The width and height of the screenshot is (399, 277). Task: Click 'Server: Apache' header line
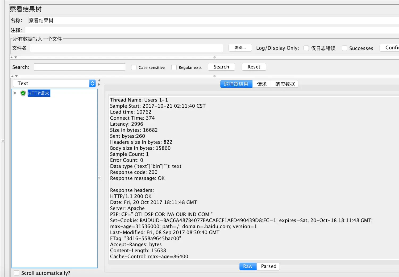[127, 209]
